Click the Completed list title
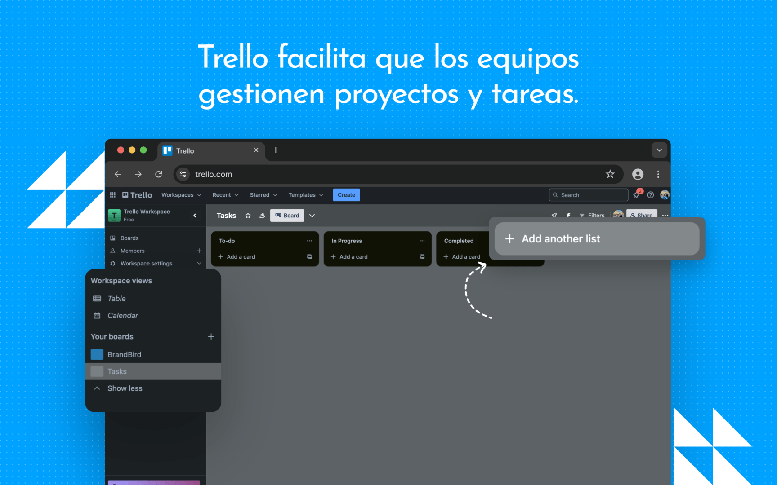This screenshot has width=777, height=485. tap(459, 241)
